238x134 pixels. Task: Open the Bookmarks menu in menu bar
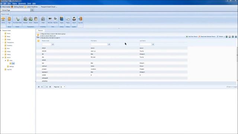click(x=22, y=3)
